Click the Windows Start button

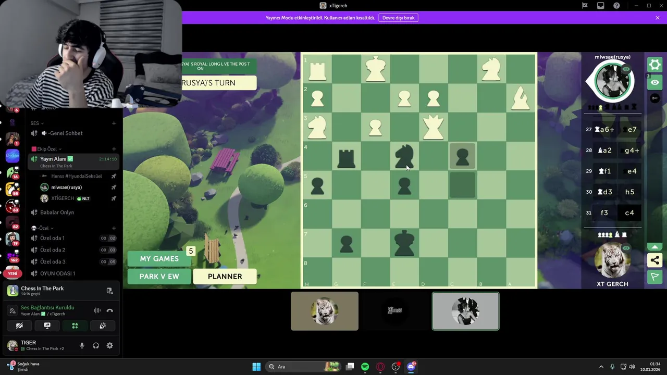click(x=256, y=367)
